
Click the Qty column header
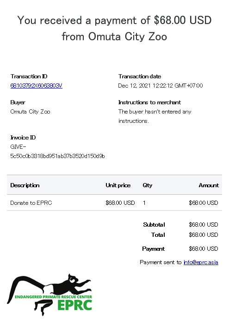(x=148, y=185)
